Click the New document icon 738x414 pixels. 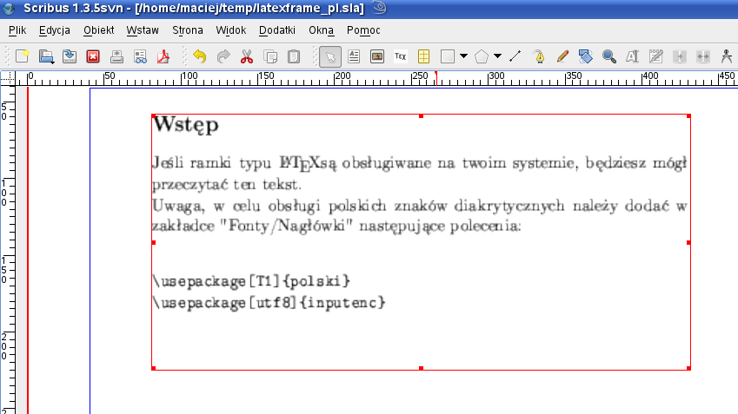point(23,56)
